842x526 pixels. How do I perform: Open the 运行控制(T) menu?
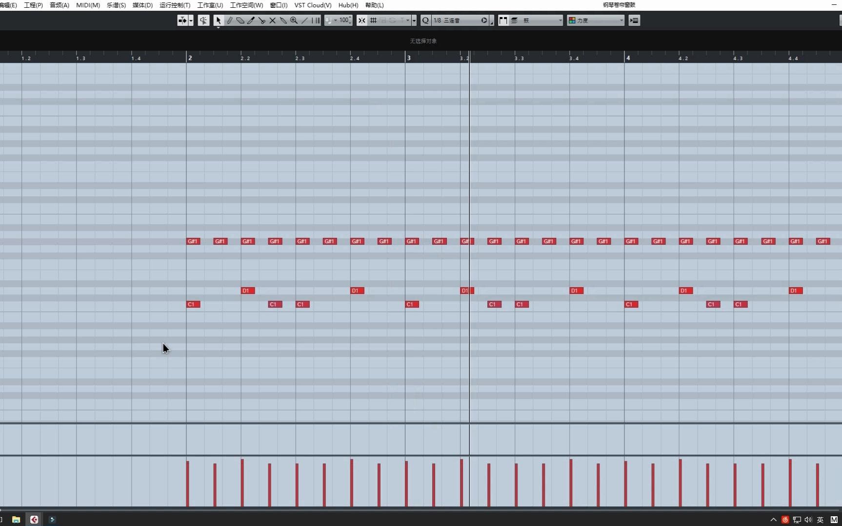(x=175, y=5)
